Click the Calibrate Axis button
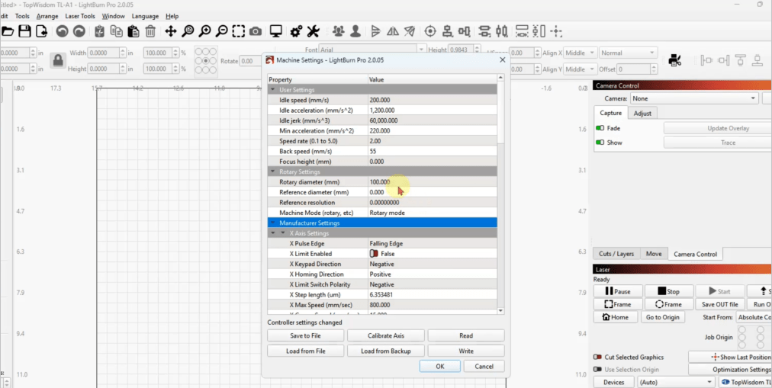The image size is (772, 388). click(x=385, y=335)
